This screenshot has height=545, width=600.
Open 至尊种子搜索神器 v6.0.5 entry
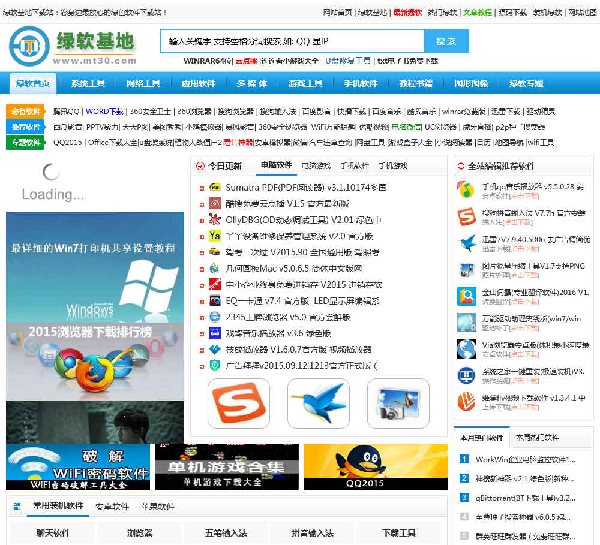(523, 517)
